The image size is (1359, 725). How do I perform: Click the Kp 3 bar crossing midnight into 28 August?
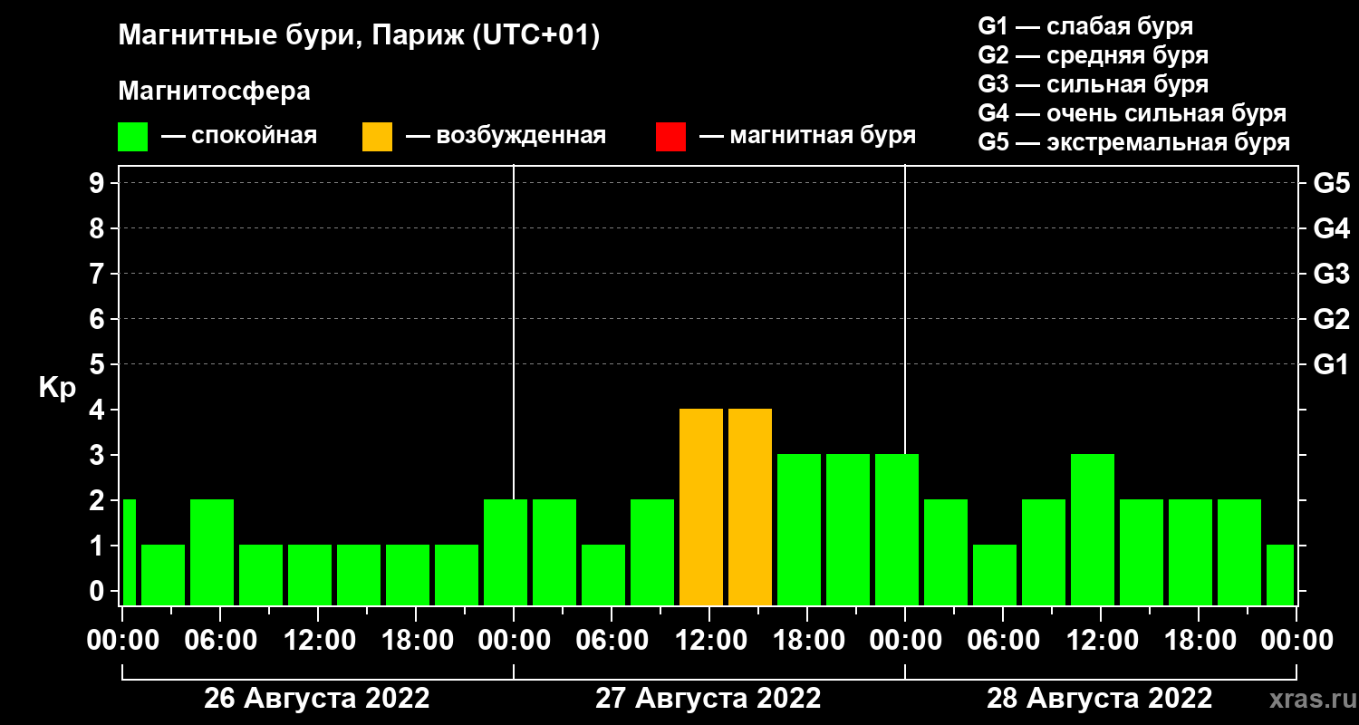[x=897, y=529]
